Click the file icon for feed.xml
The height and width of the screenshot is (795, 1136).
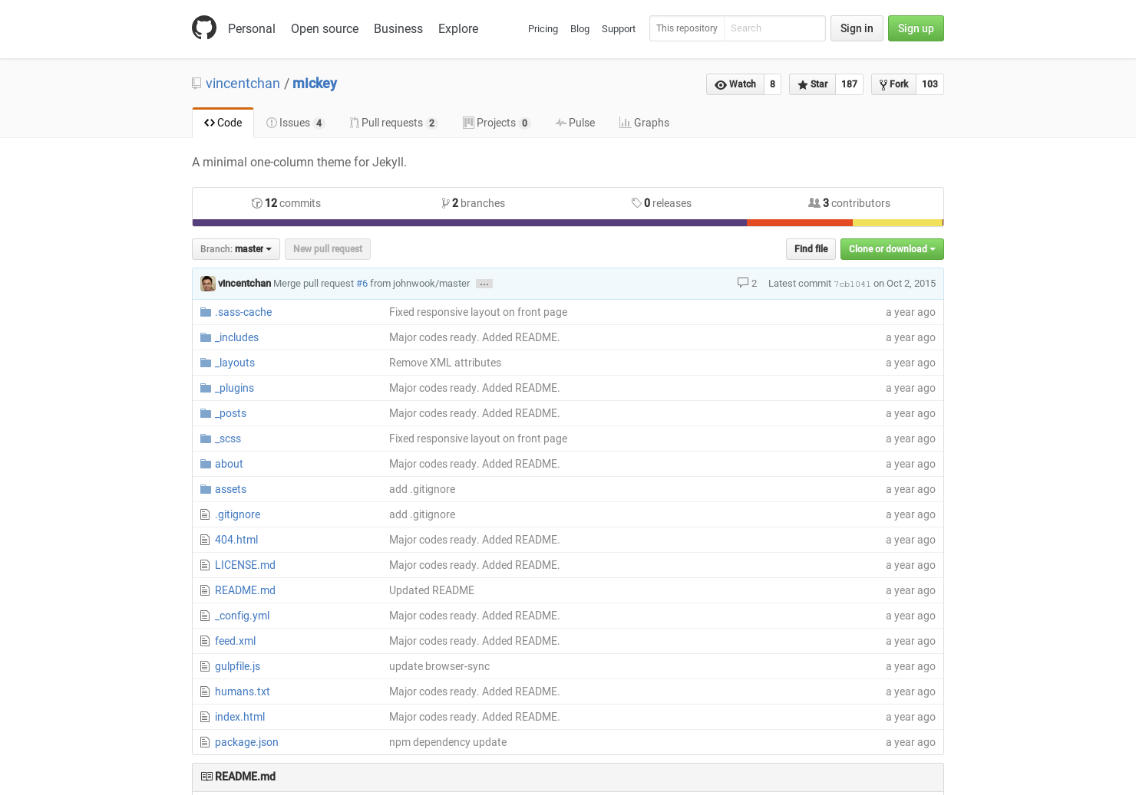[x=205, y=641]
